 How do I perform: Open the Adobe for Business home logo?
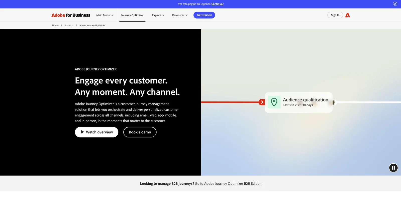click(x=71, y=15)
